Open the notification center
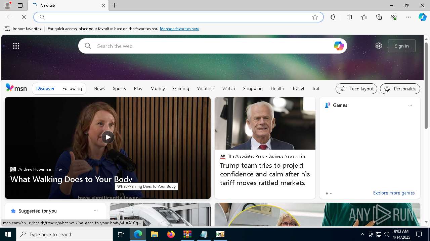Viewport: 430px width, 241px height. point(419,234)
